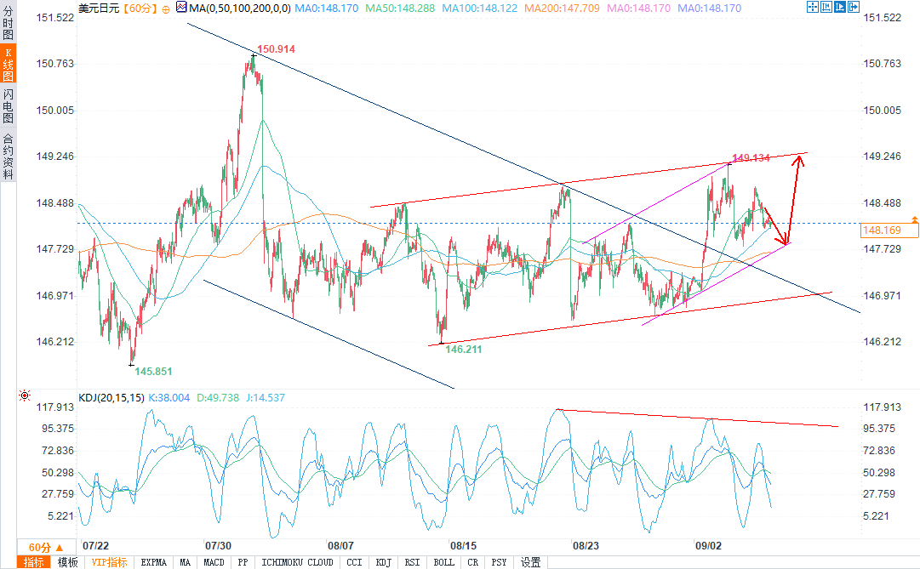Apply the MA indicator button
920x569 pixels.
pos(186,562)
